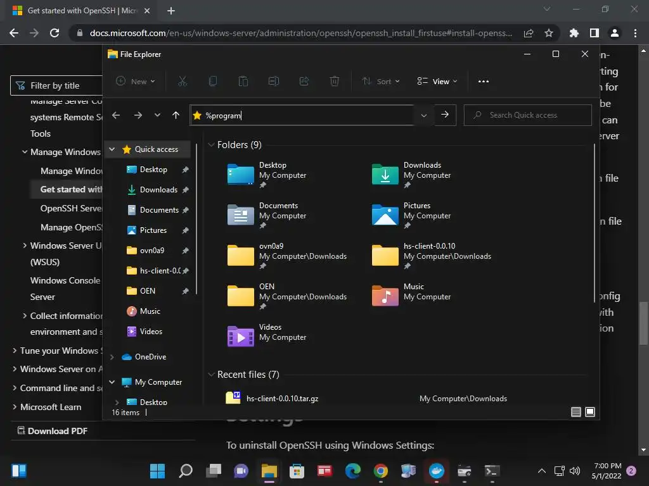The width and height of the screenshot is (649, 486).
Task: Select Documents in Quick access sidebar
Action: click(x=158, y=210)
